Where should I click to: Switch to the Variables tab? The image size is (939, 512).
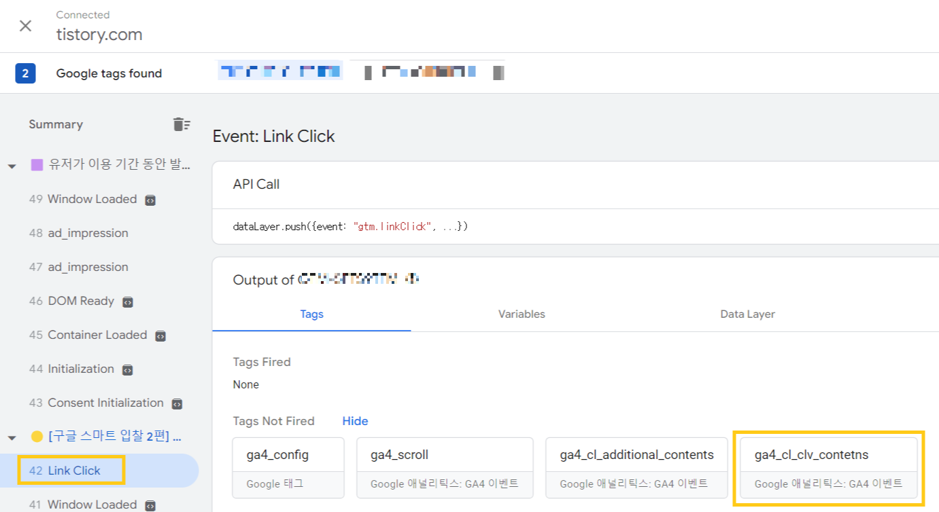[x=522, y=314]
